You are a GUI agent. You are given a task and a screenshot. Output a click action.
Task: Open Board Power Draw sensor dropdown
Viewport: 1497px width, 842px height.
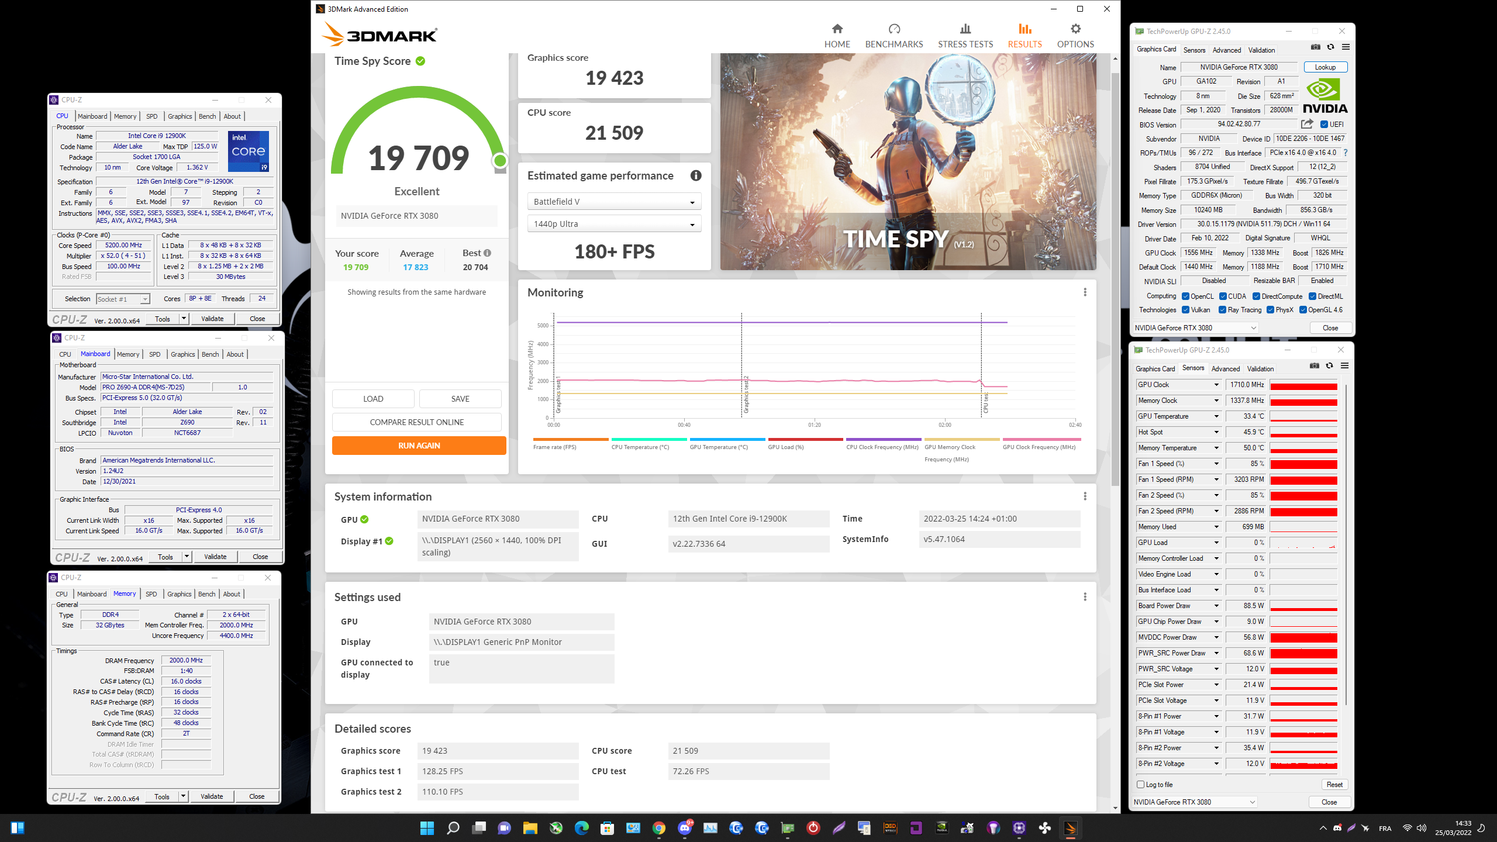(1216, 606)
